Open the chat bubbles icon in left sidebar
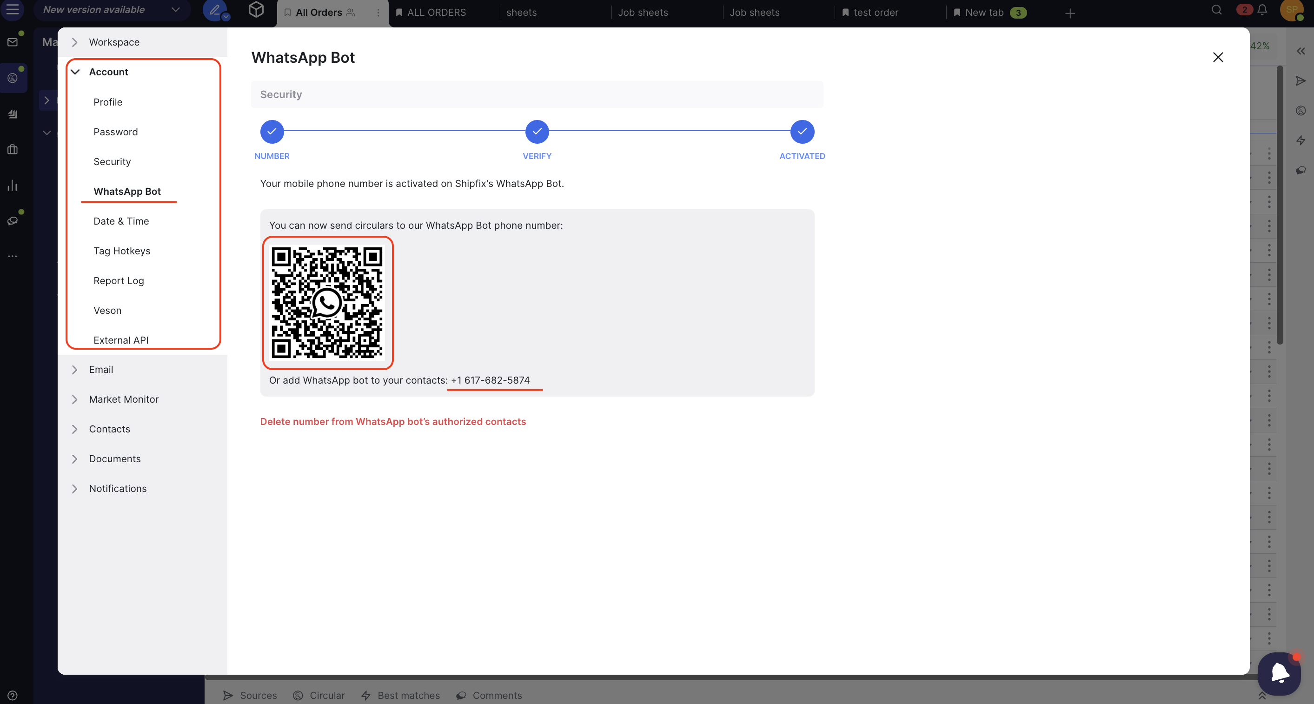Viewport: 1314px width, 704px height. [x=13, y=220]
